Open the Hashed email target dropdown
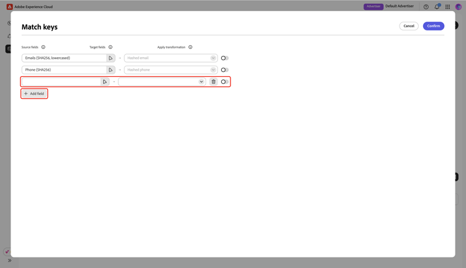The width and height of the screenshot is (466, 268). (x=171, y=58)
